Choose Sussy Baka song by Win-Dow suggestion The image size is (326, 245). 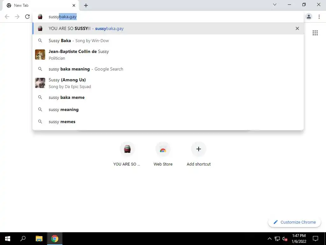168,41
